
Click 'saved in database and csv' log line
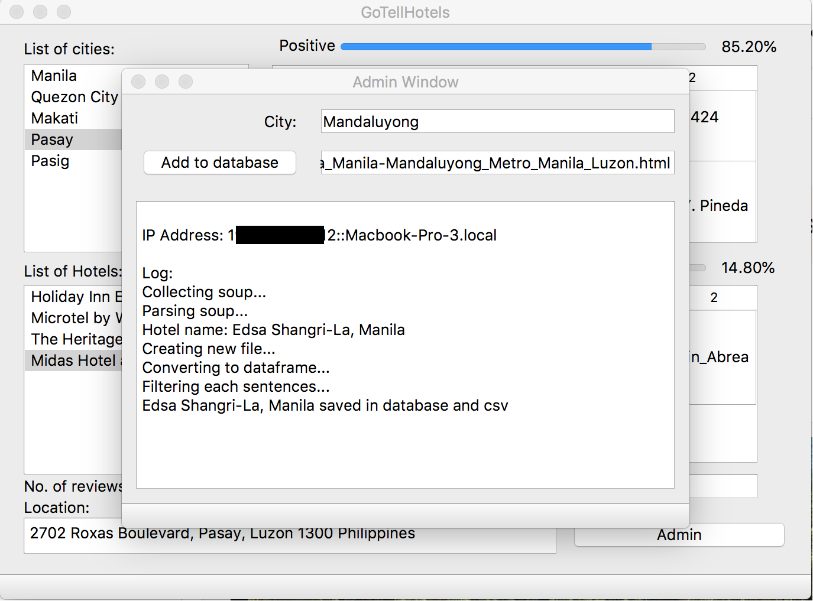325,405
